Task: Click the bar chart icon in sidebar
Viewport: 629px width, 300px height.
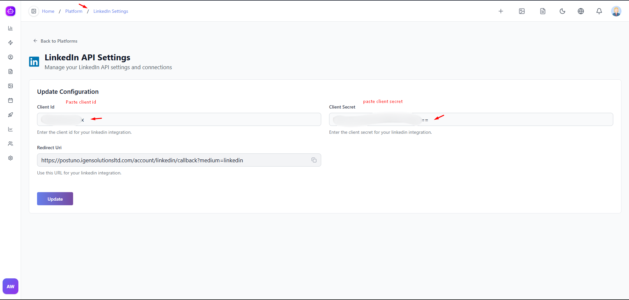Action: 10,28
